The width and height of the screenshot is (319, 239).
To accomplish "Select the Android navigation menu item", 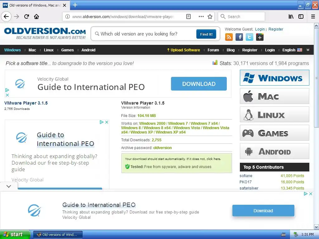I will (88, 50).
